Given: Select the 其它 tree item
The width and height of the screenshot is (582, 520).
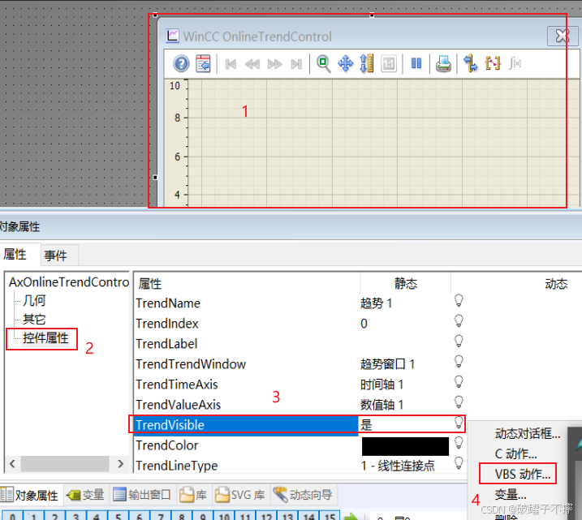Looking at the screenshot, I should click(34, 320).
